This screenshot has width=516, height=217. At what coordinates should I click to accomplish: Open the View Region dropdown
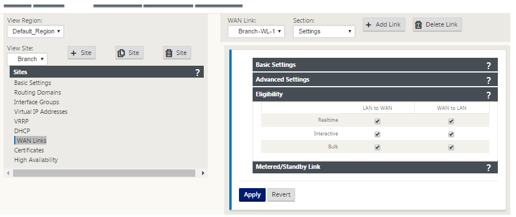coord(36,32)
